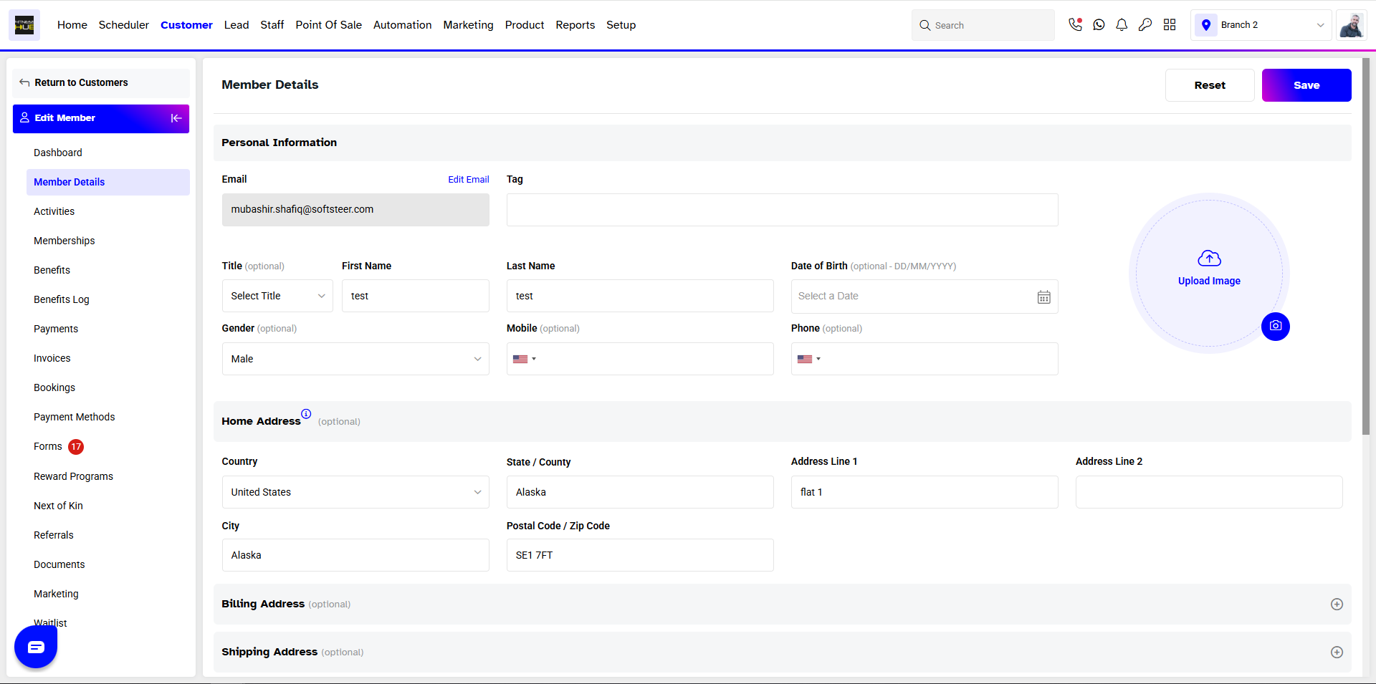Open Point Of Sale menu

329,25
